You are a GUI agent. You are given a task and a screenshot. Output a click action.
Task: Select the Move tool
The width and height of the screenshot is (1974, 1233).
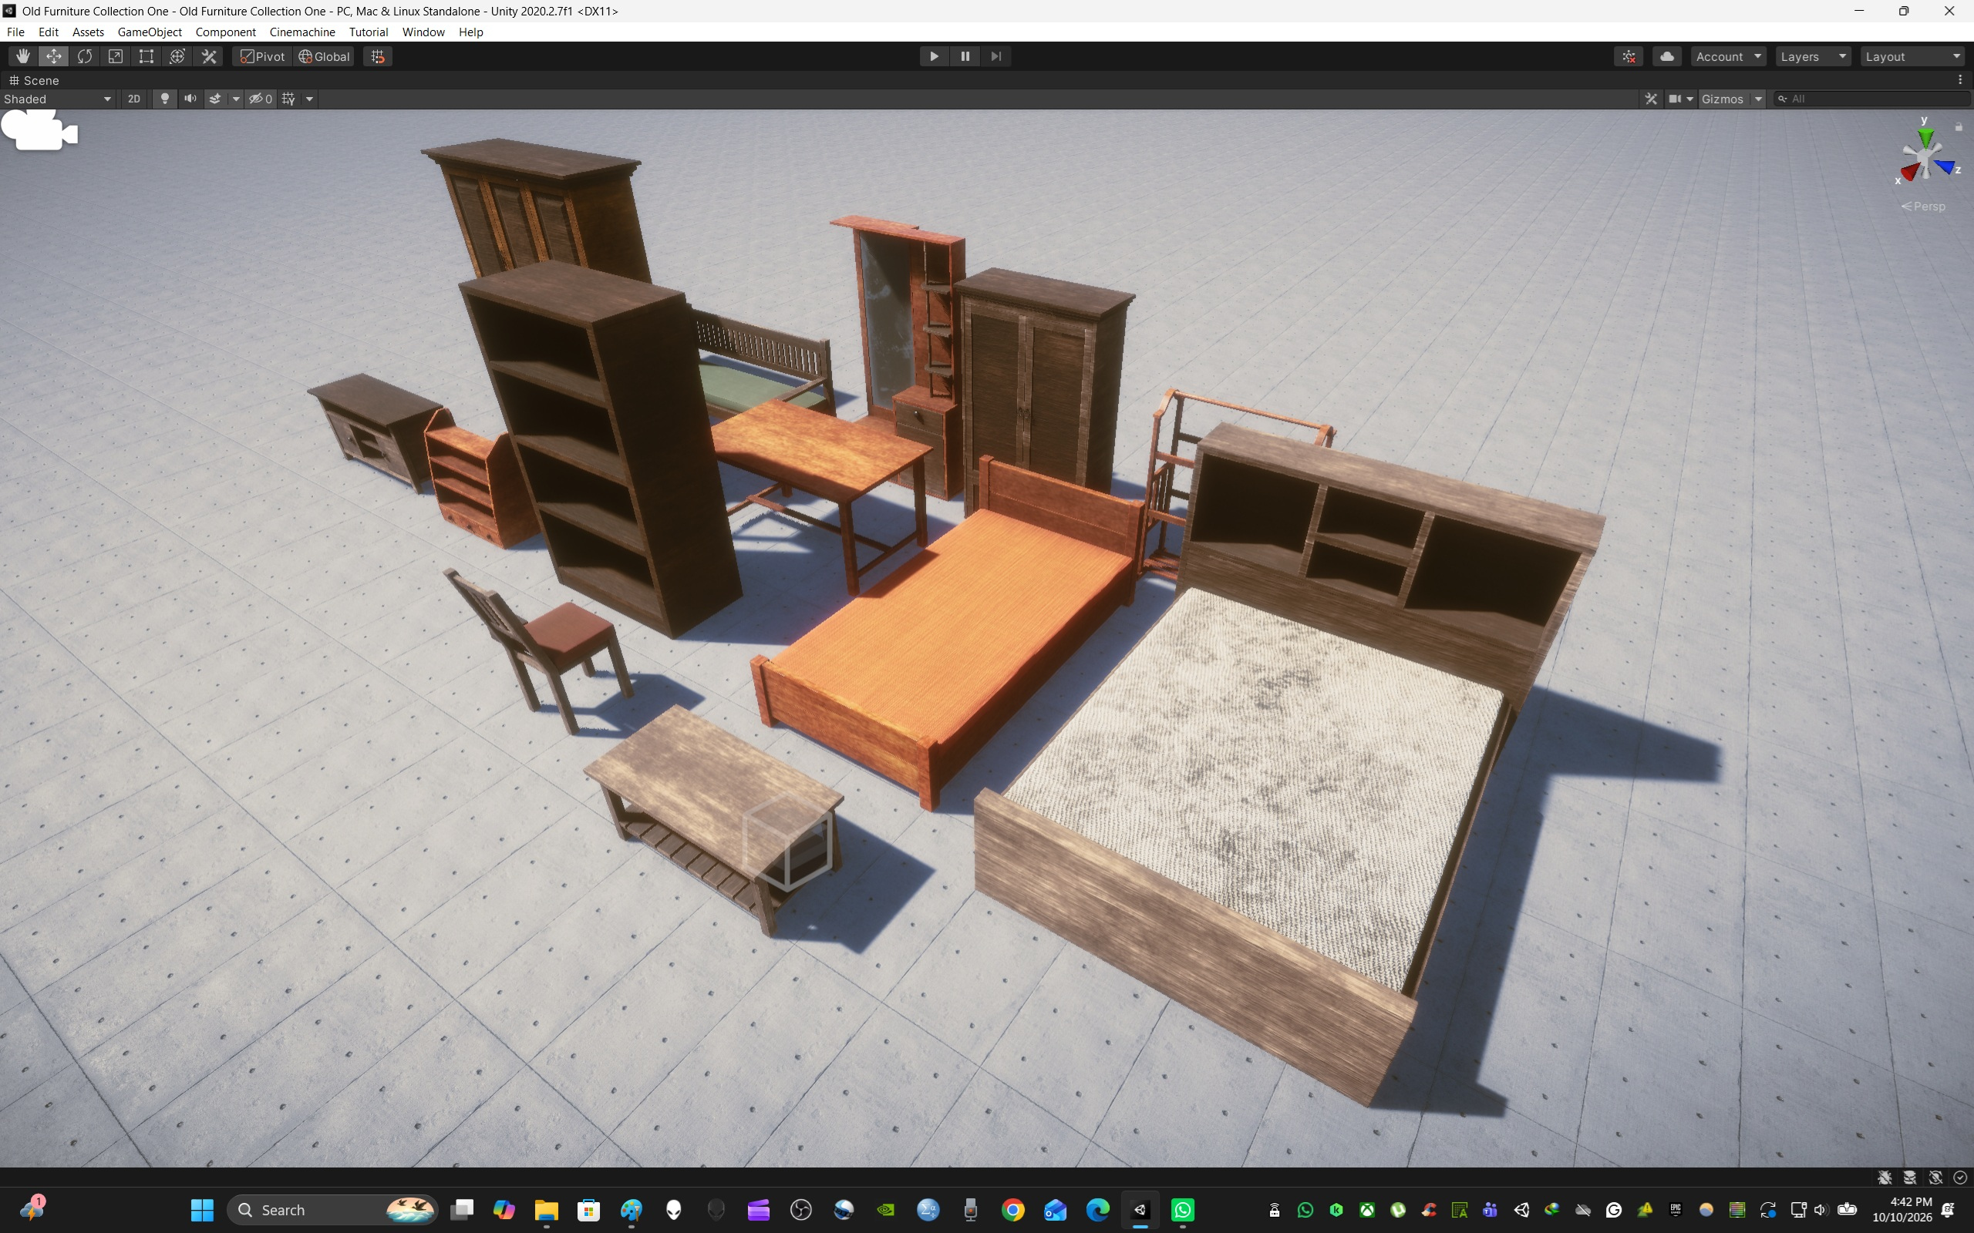(54, 56)
